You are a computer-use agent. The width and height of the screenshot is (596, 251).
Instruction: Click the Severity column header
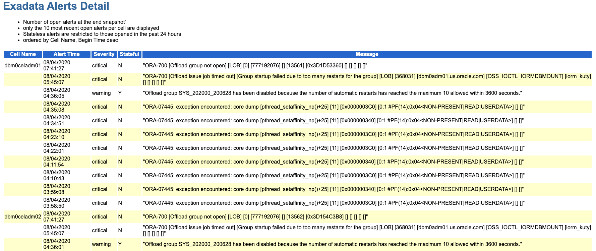[x=104, y=54]
